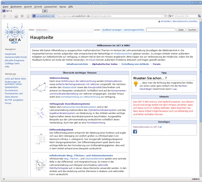Open the Quelltext anzeigen tab

112,30
